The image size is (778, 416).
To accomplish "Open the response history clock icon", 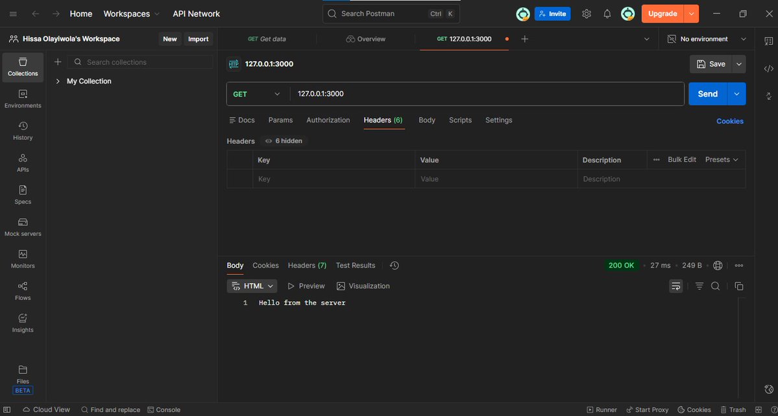I will tap(395, 266).
